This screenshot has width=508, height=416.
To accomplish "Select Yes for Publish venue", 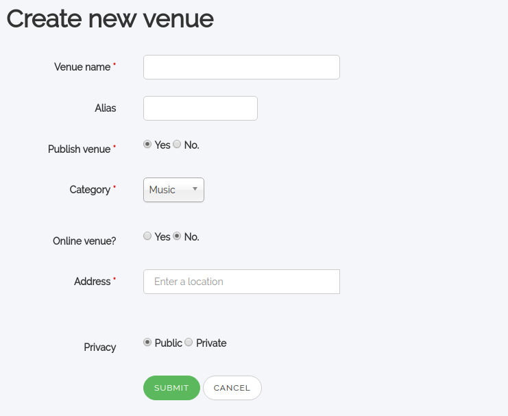I will coord(147,145).
